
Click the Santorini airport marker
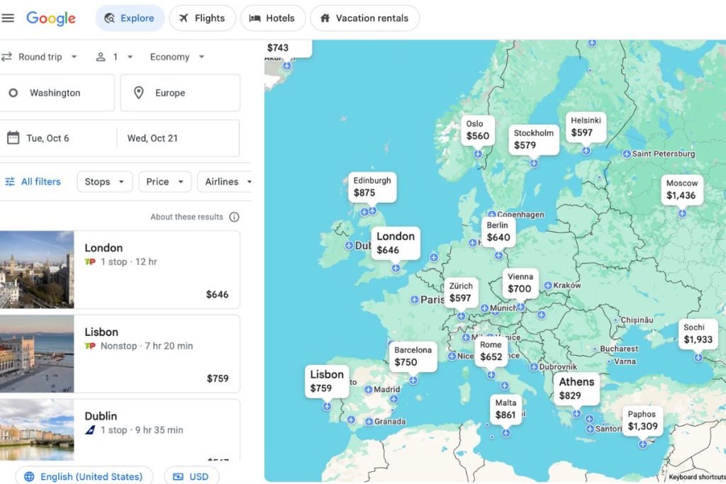click(590, 429)
